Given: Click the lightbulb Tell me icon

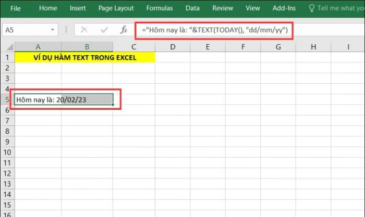Looking at the screenshot, I should pos(311,8).
